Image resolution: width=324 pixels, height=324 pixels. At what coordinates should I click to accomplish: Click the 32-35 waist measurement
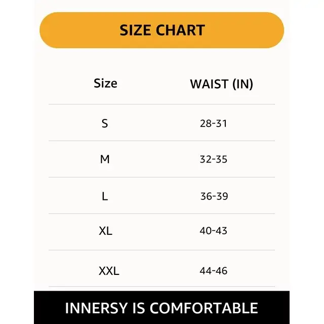pos(214,159)
